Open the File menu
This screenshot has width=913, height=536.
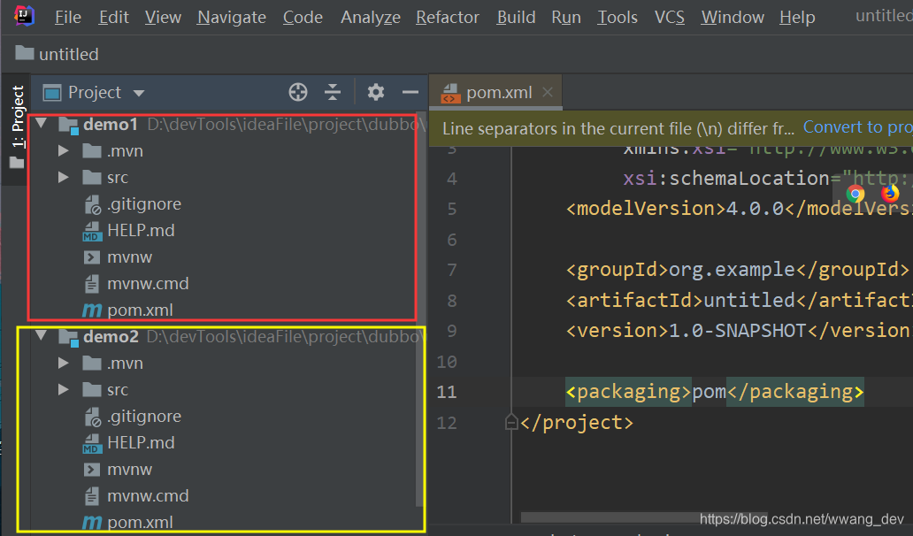67,18
